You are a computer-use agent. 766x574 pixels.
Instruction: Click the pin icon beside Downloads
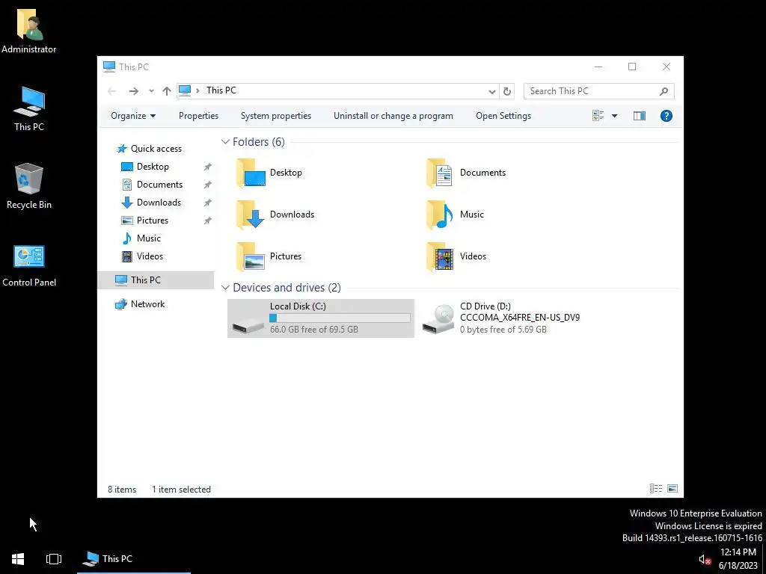(x=208, y=203)
